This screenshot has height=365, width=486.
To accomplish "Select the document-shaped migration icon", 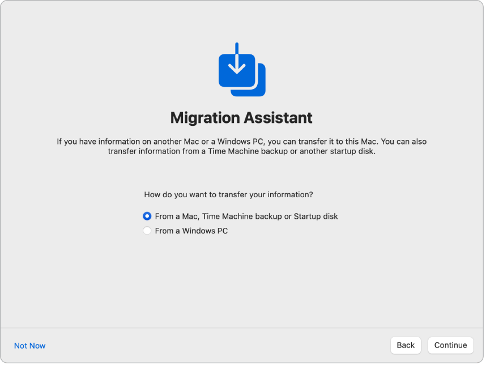I will (240, 69).
